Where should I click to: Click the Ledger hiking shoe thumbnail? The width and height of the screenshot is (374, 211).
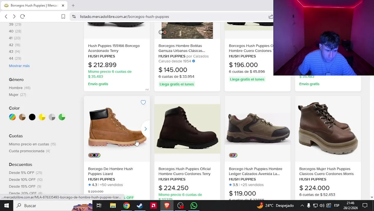coord(258,129)
